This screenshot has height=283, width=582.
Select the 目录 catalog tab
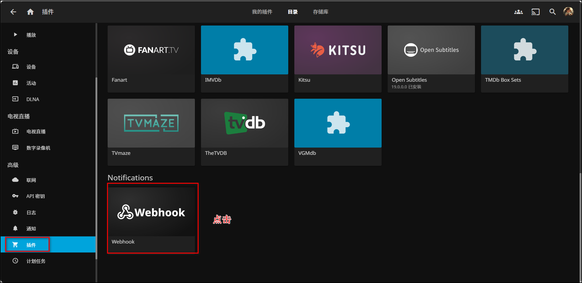(293, 12)
